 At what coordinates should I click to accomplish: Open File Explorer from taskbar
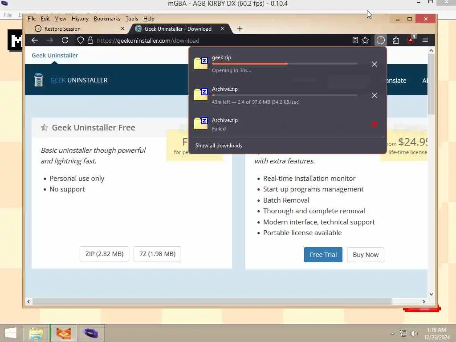[x=36, y=333]
